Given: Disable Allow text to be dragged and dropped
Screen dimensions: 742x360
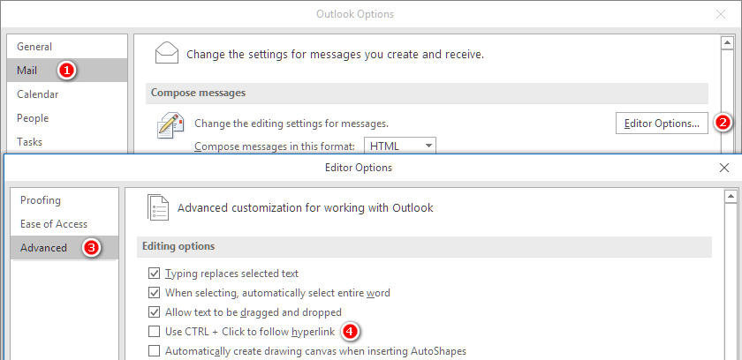Looking at the screenshot, I should click(x=154, y=312).
